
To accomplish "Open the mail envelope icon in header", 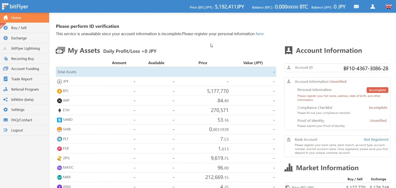I will click(356, 7).
